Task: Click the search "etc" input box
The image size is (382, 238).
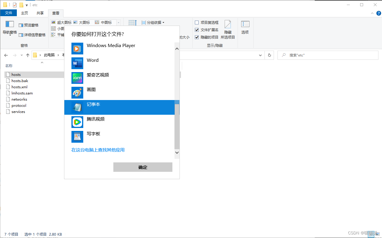Action: click(328, 55)
